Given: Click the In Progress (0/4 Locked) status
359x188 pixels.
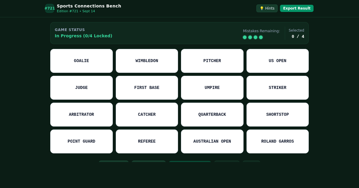Looking at the screenshot, I should click(83, 36).
